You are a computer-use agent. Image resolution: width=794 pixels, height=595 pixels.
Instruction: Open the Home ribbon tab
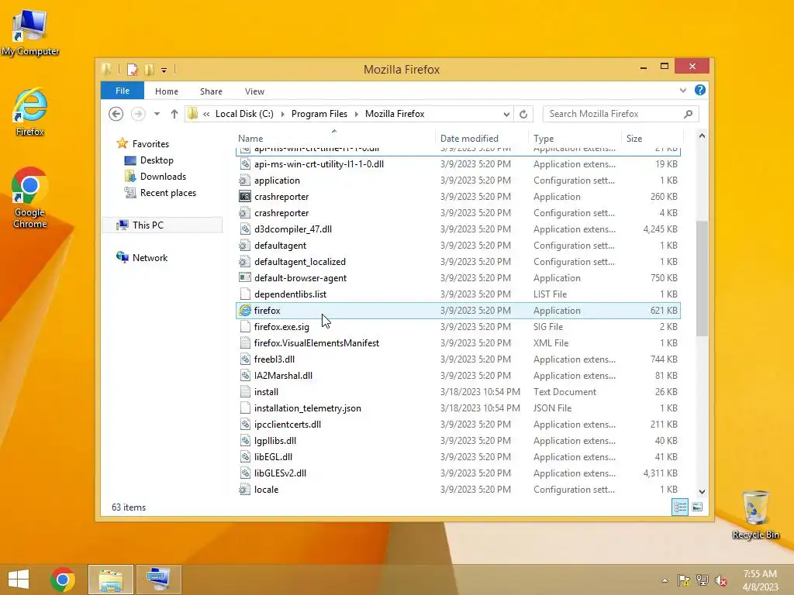pyautogui.click(x=167, y=91)
